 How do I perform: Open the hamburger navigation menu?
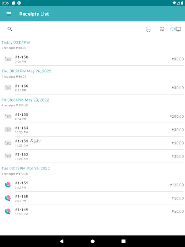pos(9,14)
